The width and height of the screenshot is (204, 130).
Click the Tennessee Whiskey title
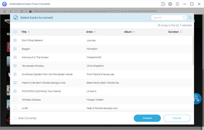coord(33,66)
